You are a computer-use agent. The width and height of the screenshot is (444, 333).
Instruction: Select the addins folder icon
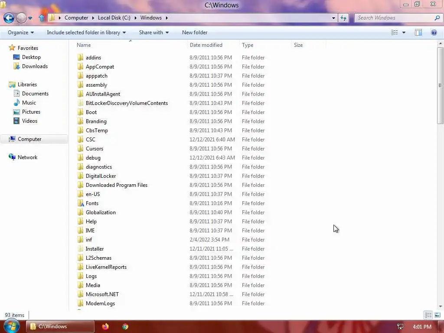click(80, 58)
